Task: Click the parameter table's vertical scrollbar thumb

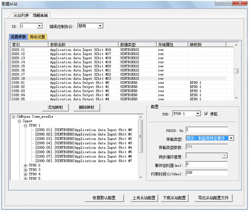Action: [237, 71]
